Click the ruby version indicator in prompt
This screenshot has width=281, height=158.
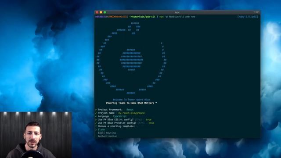(x=248, y=17)
